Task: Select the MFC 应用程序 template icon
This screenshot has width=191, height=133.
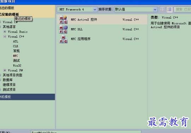Action: click(x=63, y=39)
